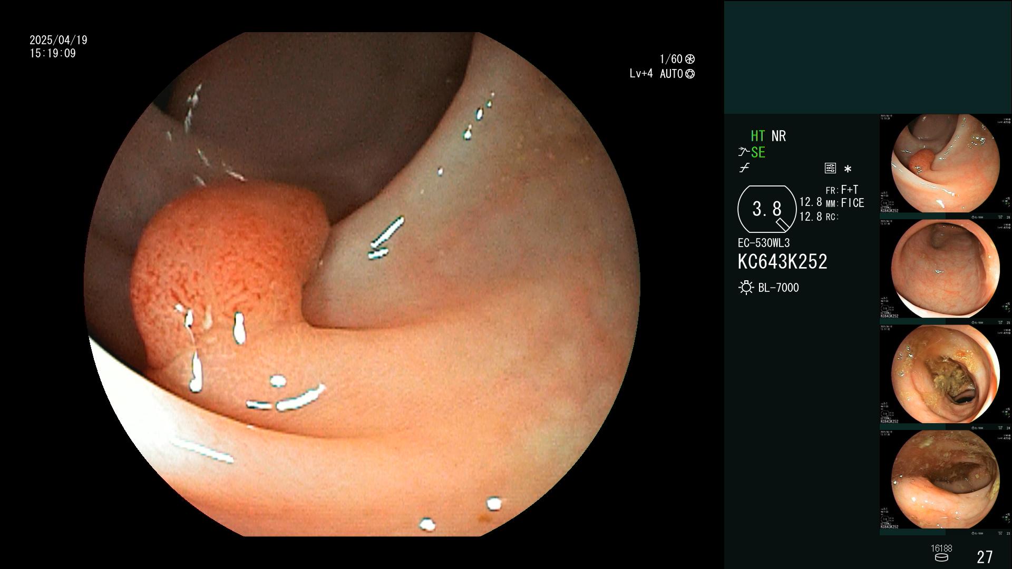
Task: Click the light source lamp icon
Action: click(x=746, y=288)
